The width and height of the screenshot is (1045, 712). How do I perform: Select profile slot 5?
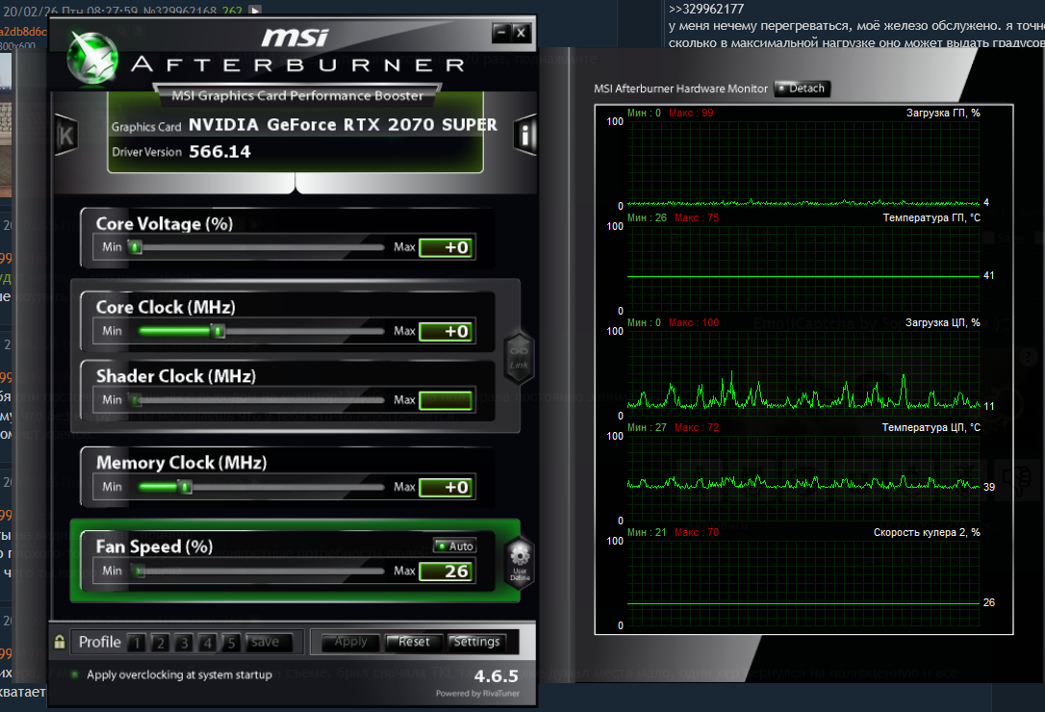230,643
